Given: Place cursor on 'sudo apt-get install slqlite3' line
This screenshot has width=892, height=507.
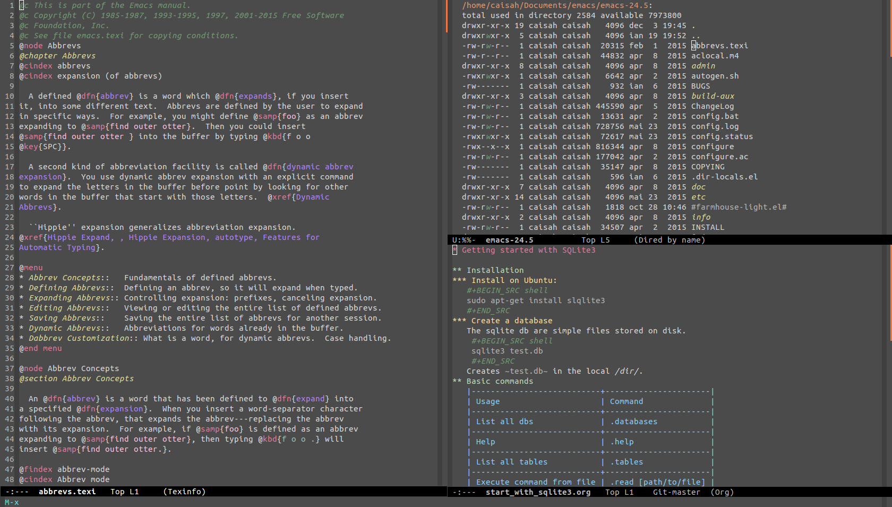Looking at the screenshot, I should pyautogui.click(x=536, y=300).
